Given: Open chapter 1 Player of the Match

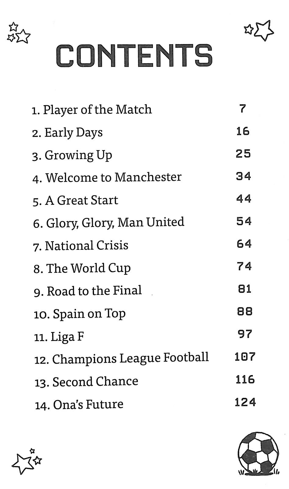Looking at the screenshot, I should (92, 110).
